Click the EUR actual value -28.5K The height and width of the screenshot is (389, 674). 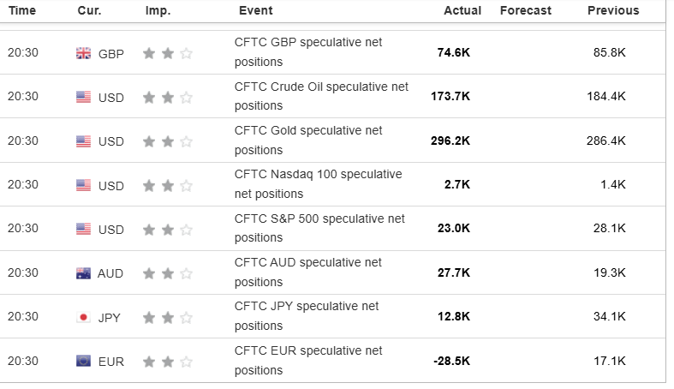[x=452, y=362]
